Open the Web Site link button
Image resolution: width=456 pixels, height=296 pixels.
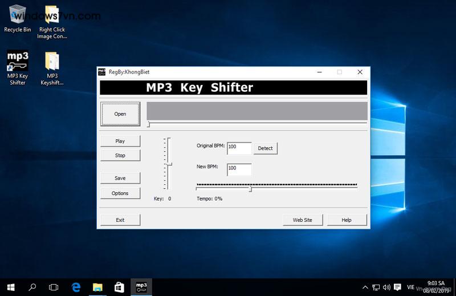click(303, 220)
